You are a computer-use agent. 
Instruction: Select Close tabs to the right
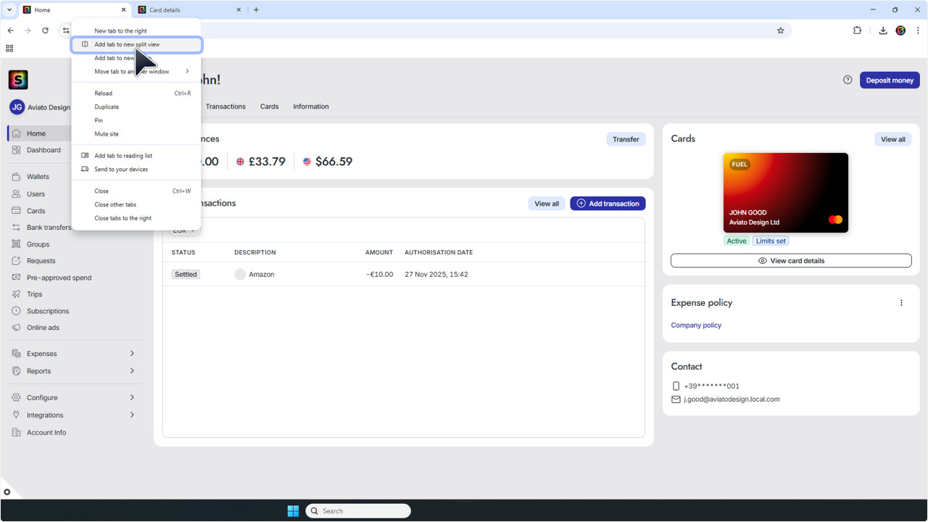(136, 218)
